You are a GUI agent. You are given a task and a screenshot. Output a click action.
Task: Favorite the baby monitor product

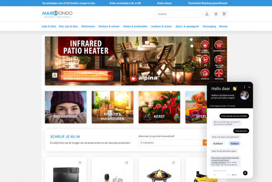click(126, 163)
